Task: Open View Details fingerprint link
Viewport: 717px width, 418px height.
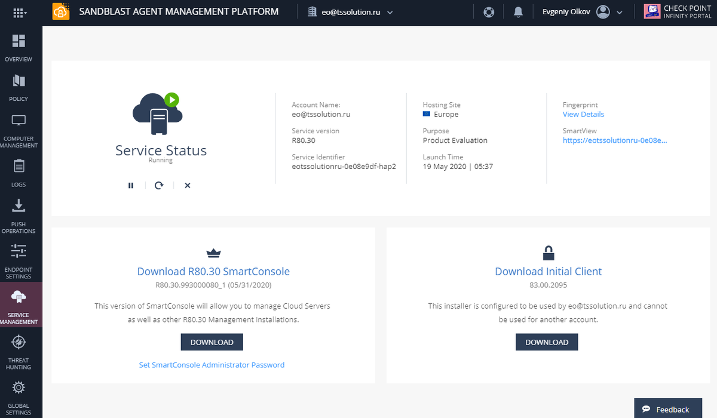Action: pos(583,115)
